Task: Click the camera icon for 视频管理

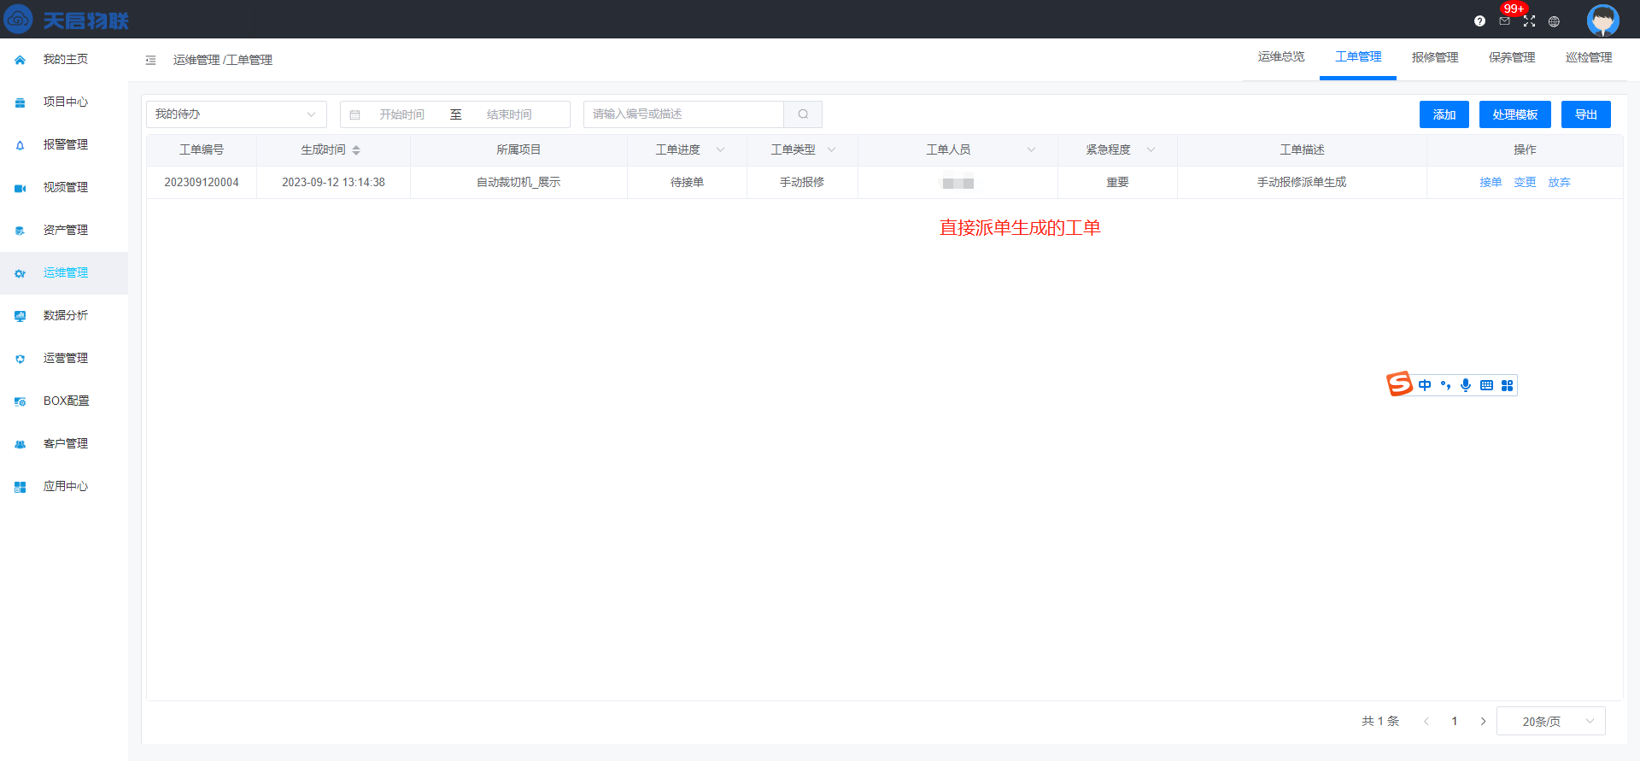Action: tap(20, 188)
